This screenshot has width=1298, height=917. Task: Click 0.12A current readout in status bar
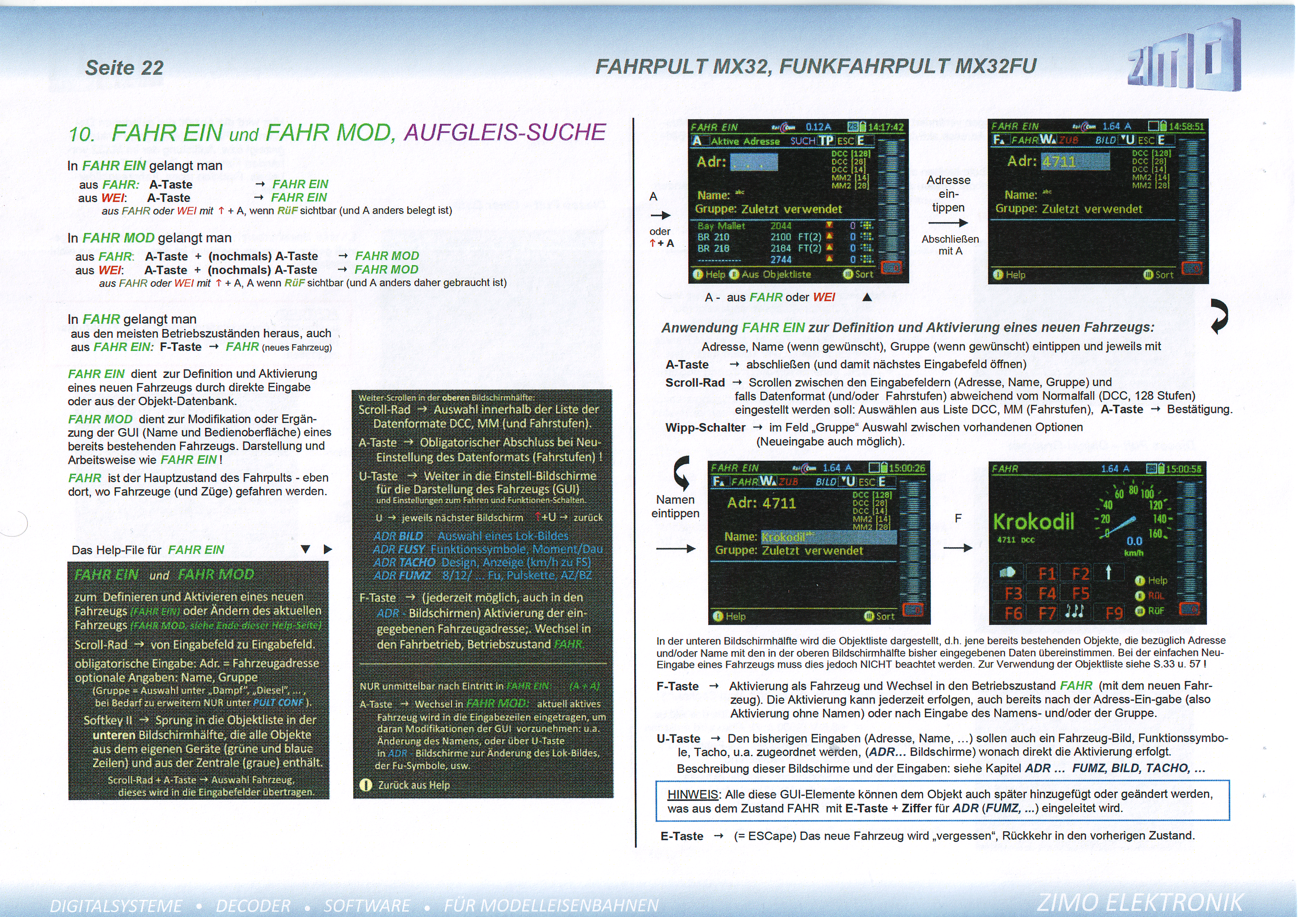click(x=818, y=127)
